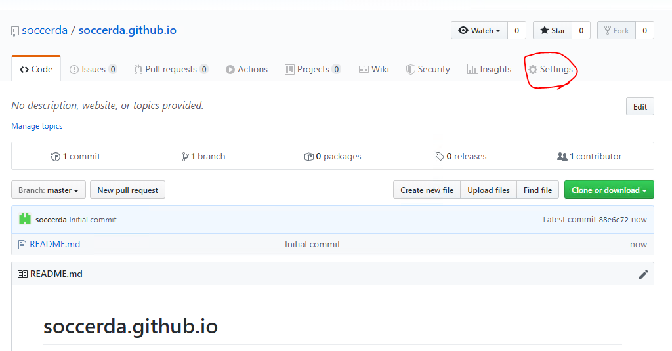Open the 1 branch list
The image size is (672, 351).
click(203, 156)
